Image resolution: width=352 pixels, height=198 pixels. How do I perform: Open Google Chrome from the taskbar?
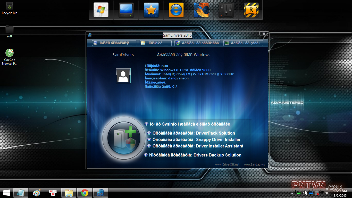85,193
